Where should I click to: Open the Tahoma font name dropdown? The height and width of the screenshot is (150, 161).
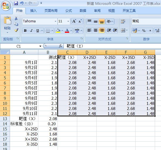55,21
